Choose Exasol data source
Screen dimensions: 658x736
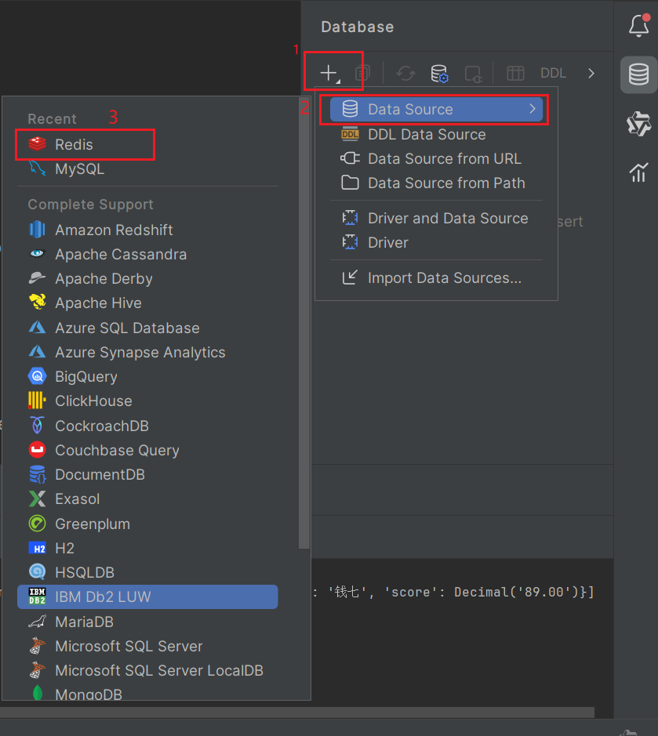(x=147, y=499)
